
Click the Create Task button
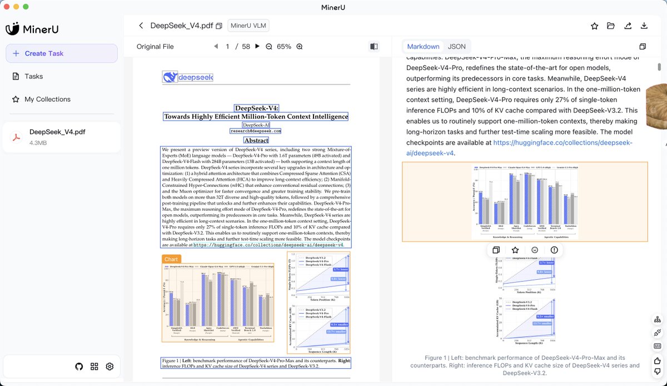(62, 53)
